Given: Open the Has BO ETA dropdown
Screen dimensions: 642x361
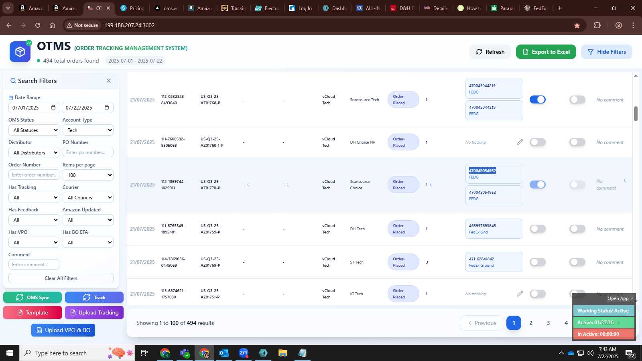Looking at the screenshot, I should [x=88, y=242].
